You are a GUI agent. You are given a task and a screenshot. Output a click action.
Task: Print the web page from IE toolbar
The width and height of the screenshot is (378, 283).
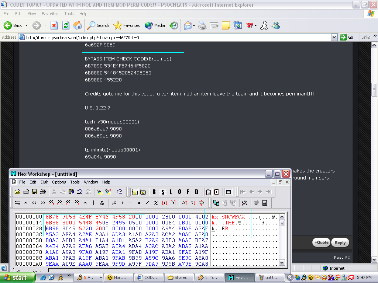[202, 25]
